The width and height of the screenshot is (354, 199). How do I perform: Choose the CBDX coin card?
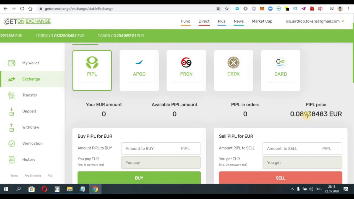click(x=233, y=70)
